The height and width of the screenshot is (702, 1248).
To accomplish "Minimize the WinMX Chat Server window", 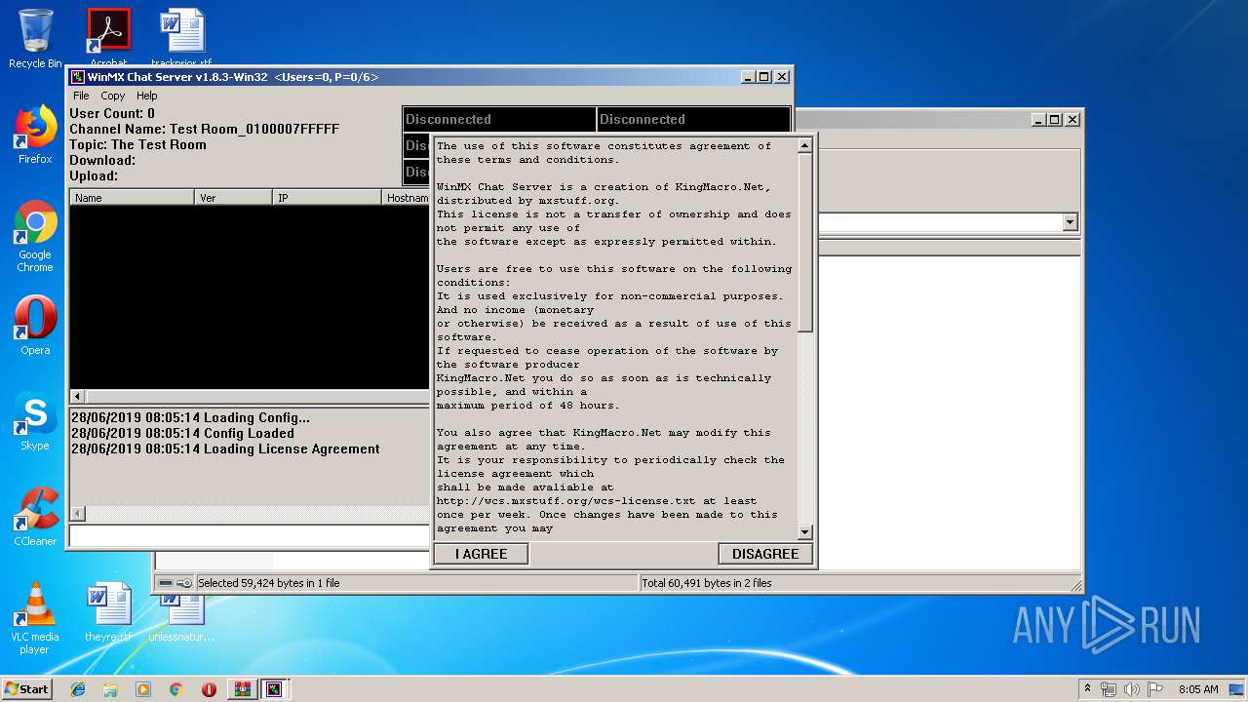I will (x=748, y=77).
